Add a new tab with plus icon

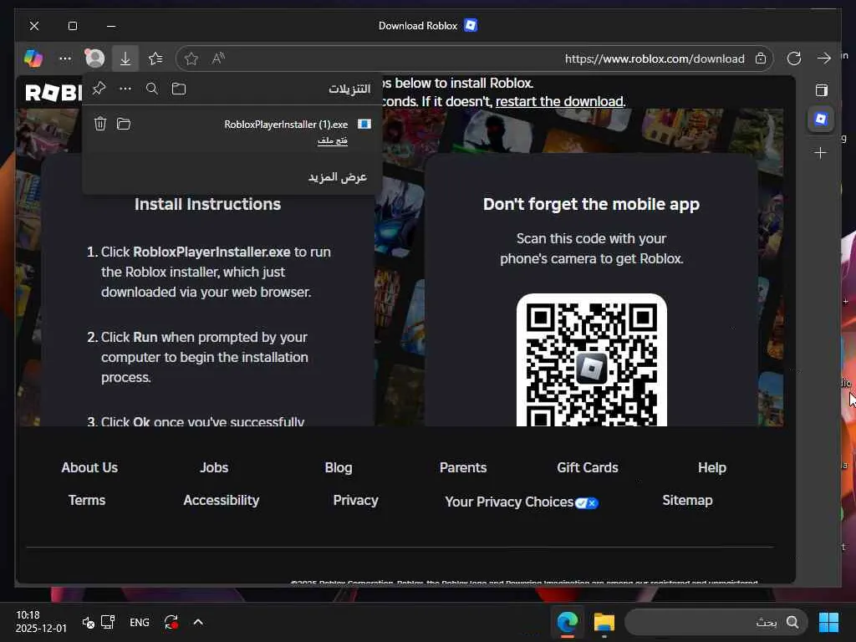pos(820,153)
